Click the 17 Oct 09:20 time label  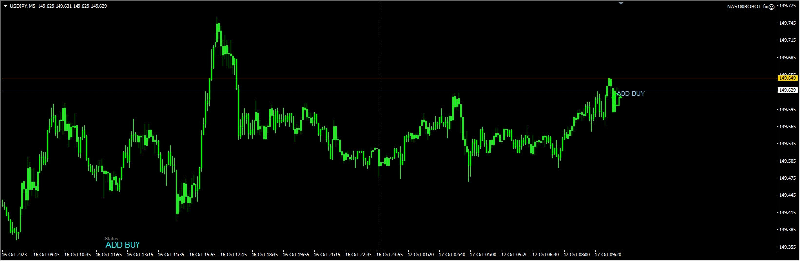(607, 254)
